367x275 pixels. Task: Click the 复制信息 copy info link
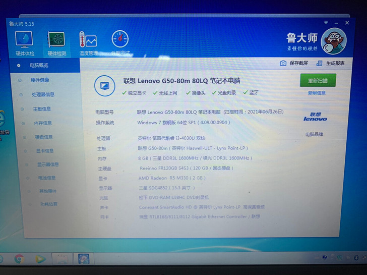point(317,93)
